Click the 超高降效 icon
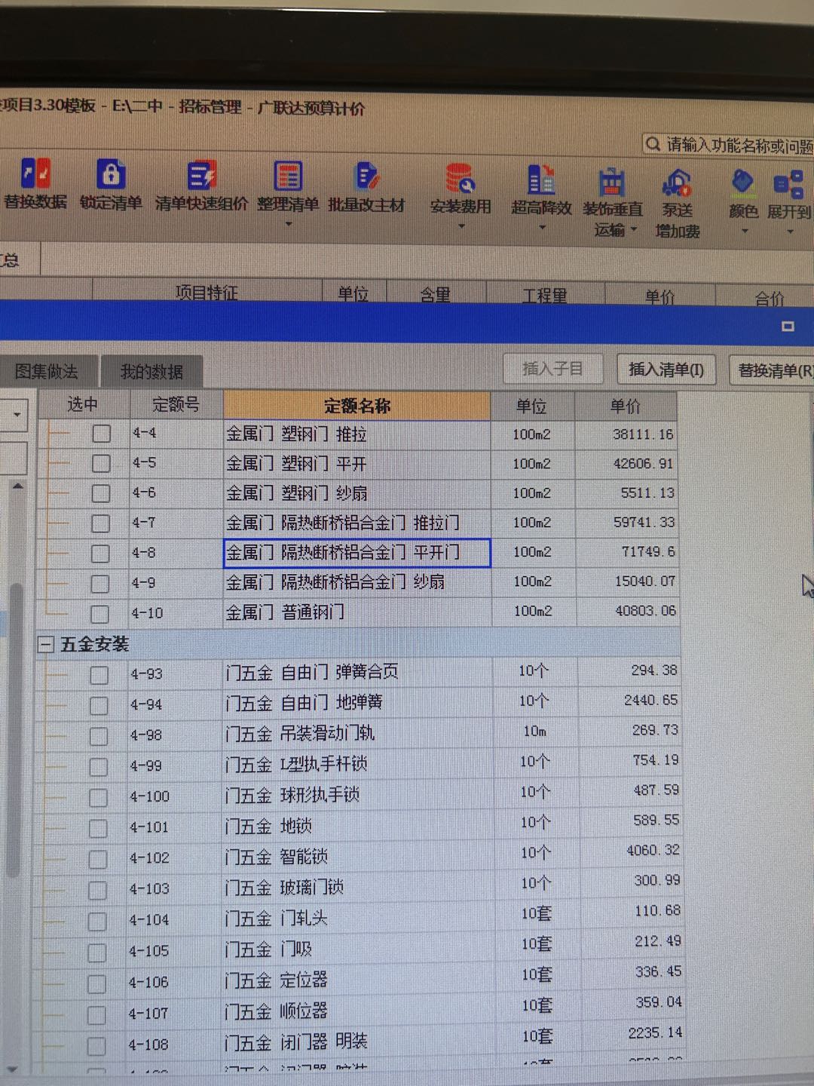Screen dimensions: 814x1086 (x=541, y=179)
